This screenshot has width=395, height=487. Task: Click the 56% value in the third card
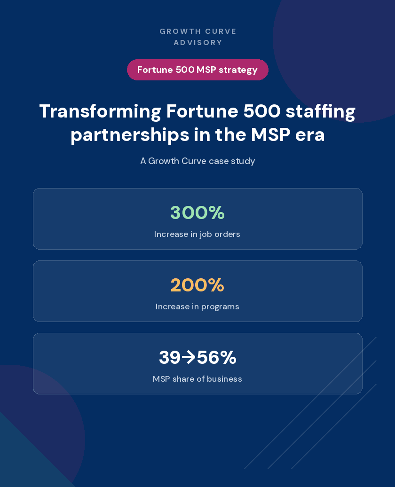click(216, 357)
